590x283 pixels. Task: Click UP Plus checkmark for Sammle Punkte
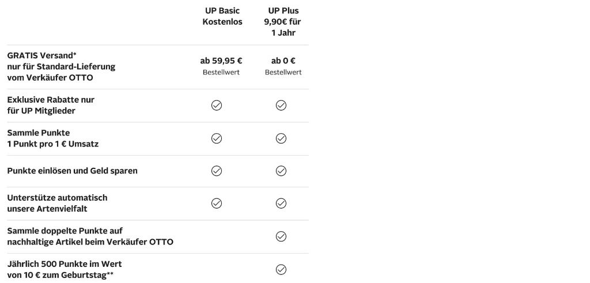pos(281,138)
